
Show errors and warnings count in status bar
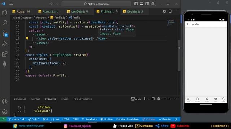point(34,119)
